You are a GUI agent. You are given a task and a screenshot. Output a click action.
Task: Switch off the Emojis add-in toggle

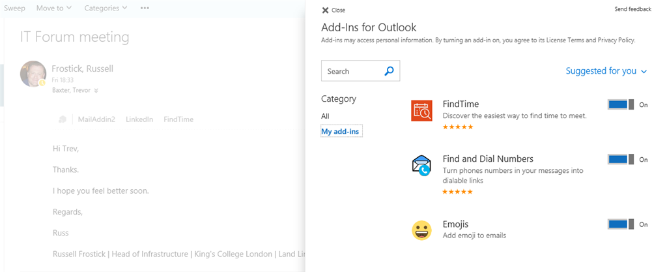coord(620,224)
